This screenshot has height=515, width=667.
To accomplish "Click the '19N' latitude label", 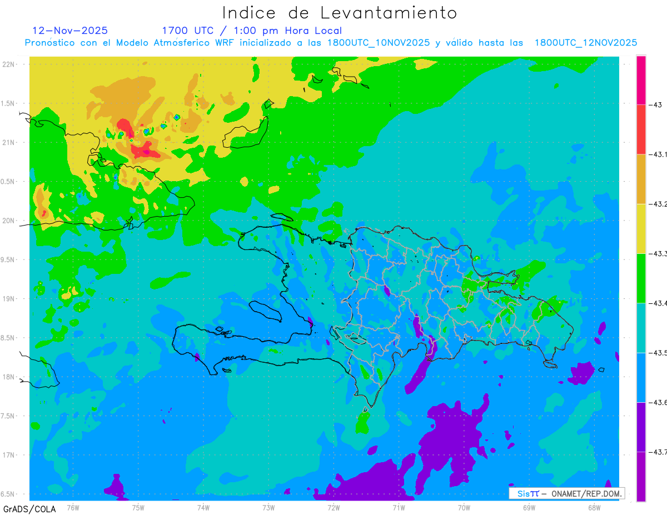I will pyautogui.click(x=9, y=298).
